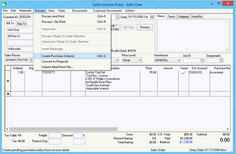
Task: Open the Job ID lookup icon
Action: tap(202, 60)
